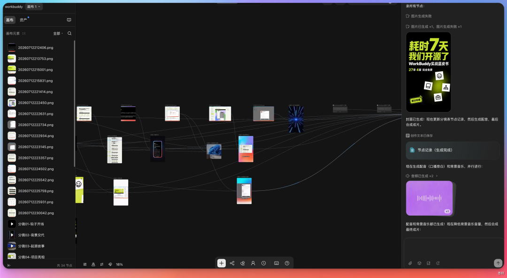The height and width of the screenshot is (278, 507).
Task: Expand the 音频已生成 ×2 chevron
Action: pos(437,176)
